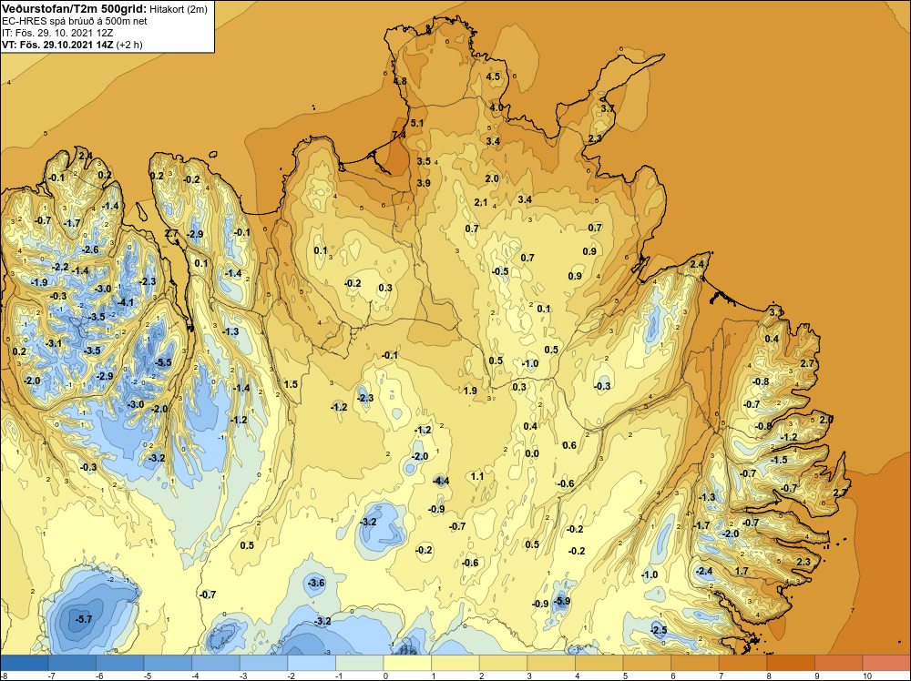The height and width of the screenshot is (681, 911).
Task: Click the legend swatch between 9 and 10
Action: point(838,663)
